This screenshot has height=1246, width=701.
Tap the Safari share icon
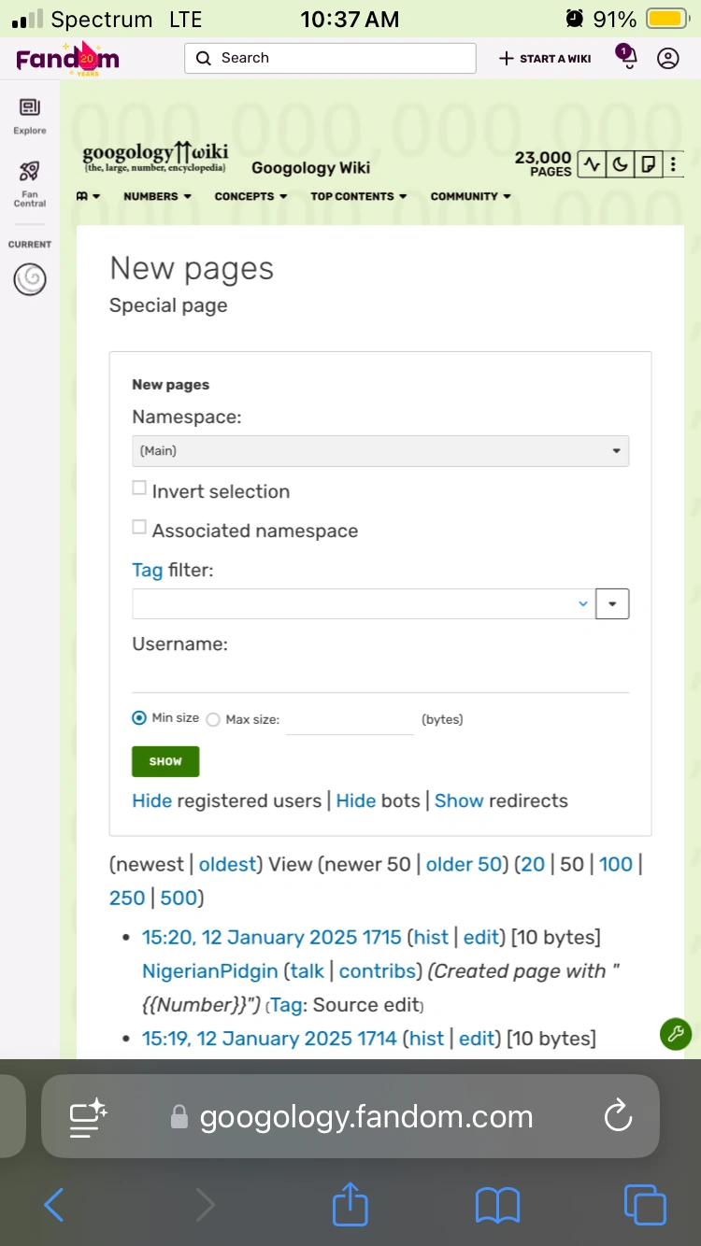[x=350, y=1204]
